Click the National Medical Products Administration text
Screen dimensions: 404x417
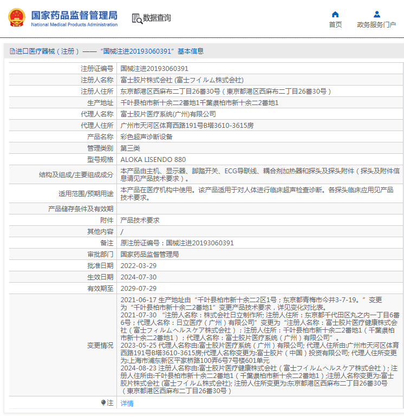[74, 24]
